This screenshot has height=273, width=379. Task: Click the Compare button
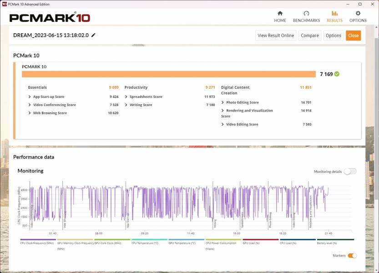310,35
